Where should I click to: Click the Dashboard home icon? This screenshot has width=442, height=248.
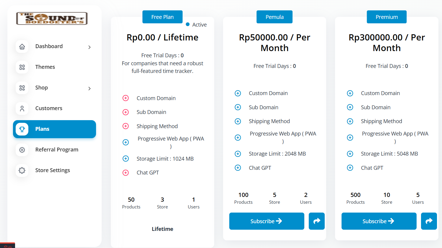coord(22,47)
